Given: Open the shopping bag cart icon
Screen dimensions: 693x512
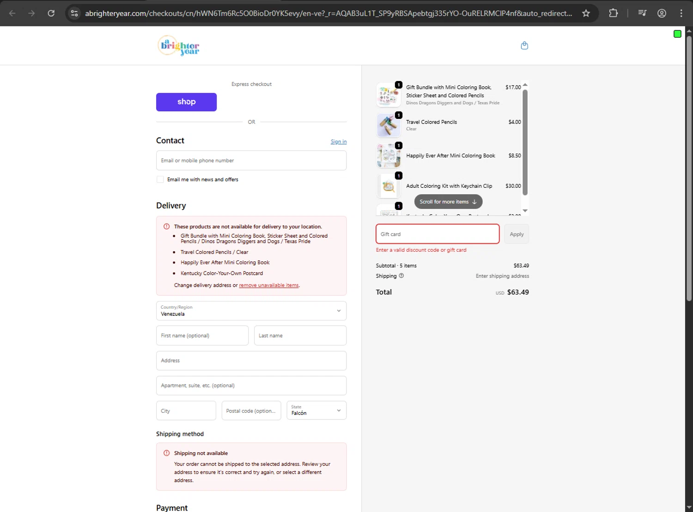Looking at the screenshot, I should click(524, 45).
